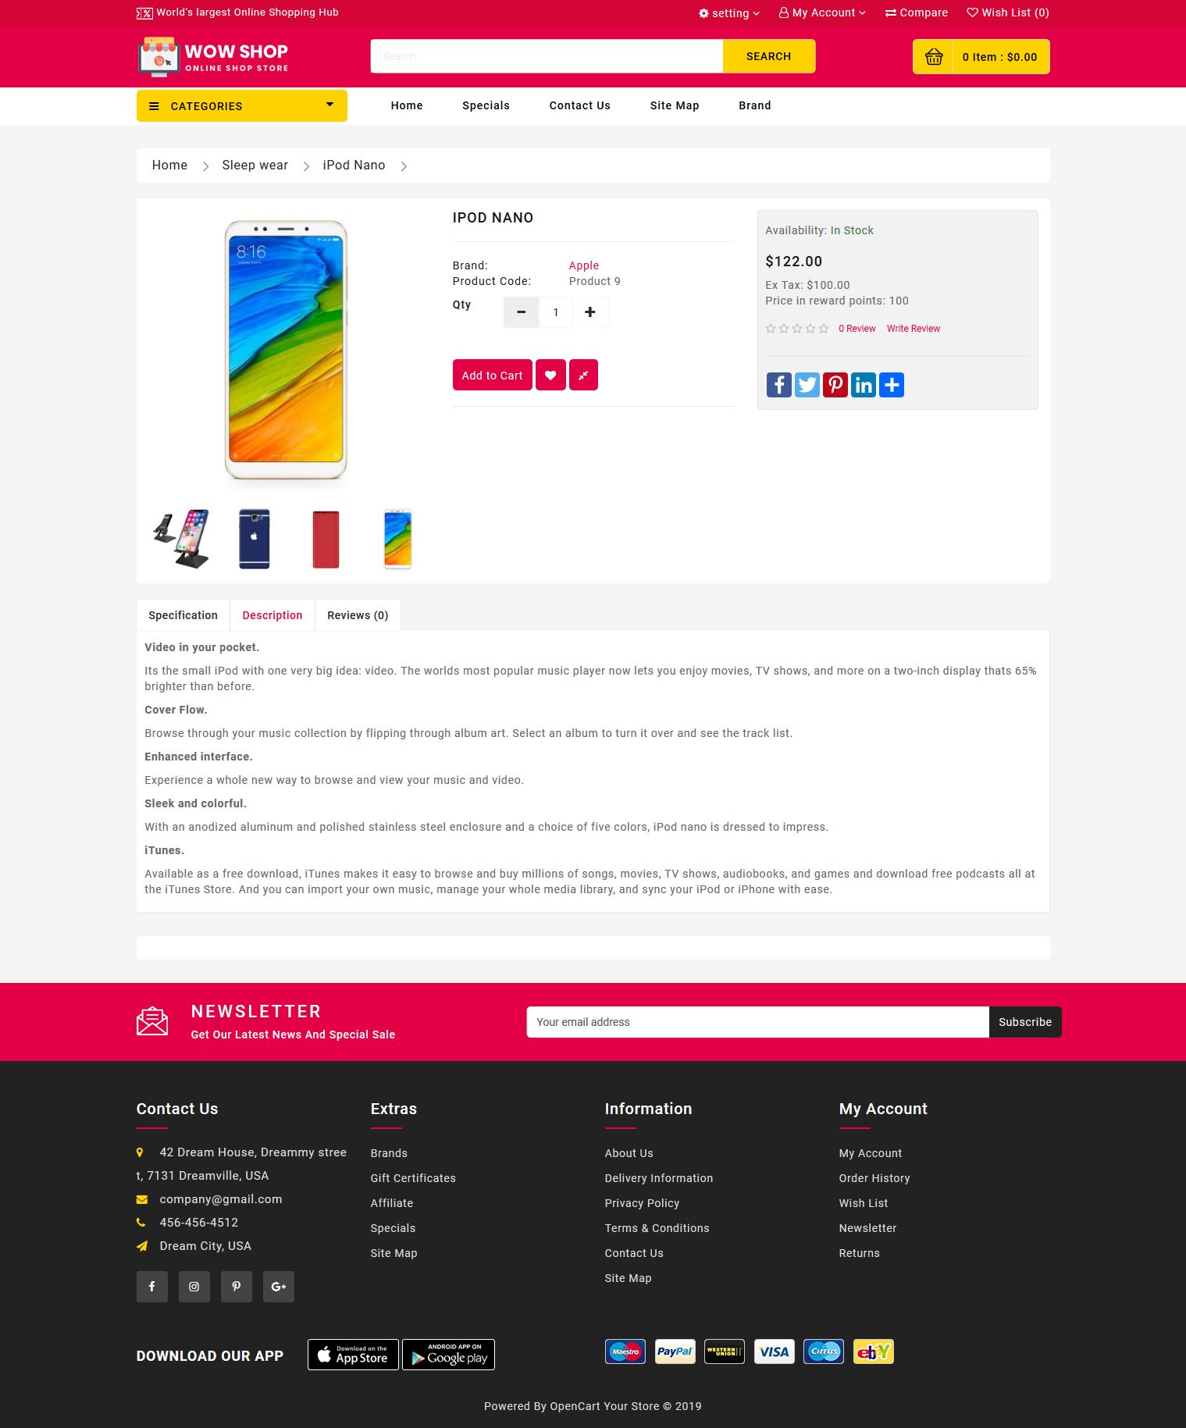Screen dimensions: 1186x1428
Task: Switch to the Specification tab
Action: (x=183, y=615)
